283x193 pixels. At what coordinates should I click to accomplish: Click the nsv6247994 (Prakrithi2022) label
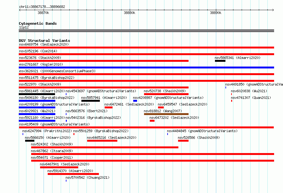[47, 131]
